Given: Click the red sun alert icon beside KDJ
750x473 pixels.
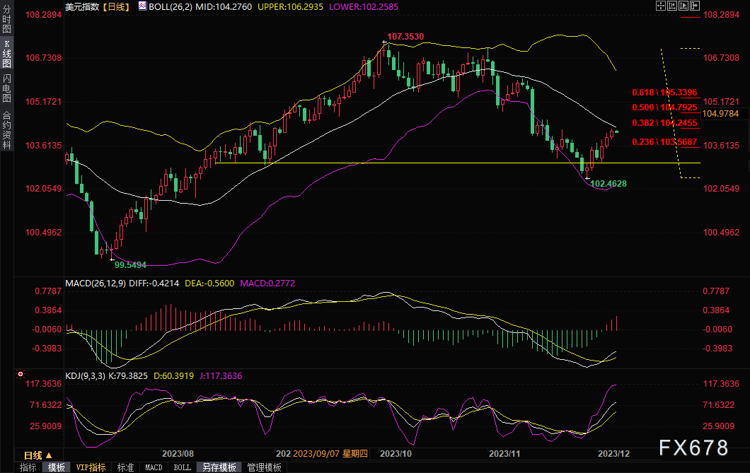Looking at the screenshot, I should [20, 374].
